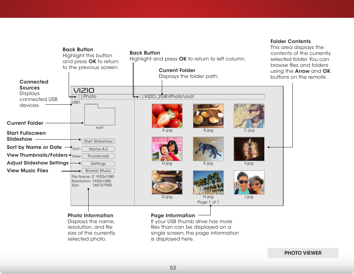Click the 'Page Information' heading
This screenshot has height=274, width=354.
pos(173,215)
